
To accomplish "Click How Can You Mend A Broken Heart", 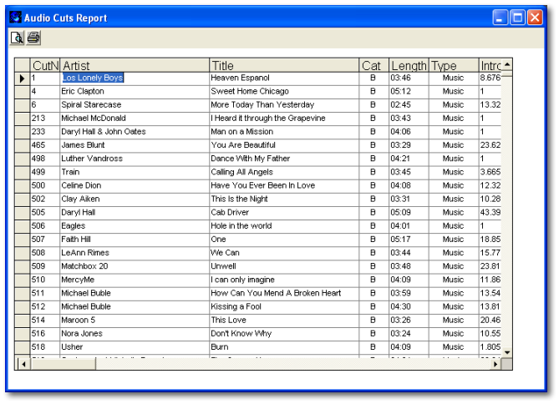I will (x=284, y=294).
